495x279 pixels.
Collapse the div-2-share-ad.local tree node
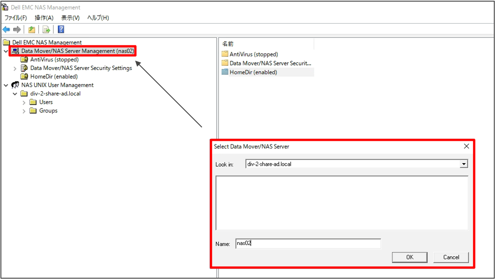[x=15, y=94]
